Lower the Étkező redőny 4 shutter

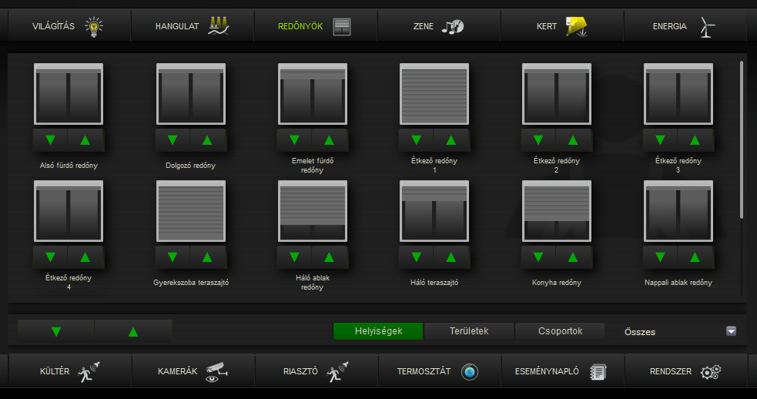click(50, 257)
